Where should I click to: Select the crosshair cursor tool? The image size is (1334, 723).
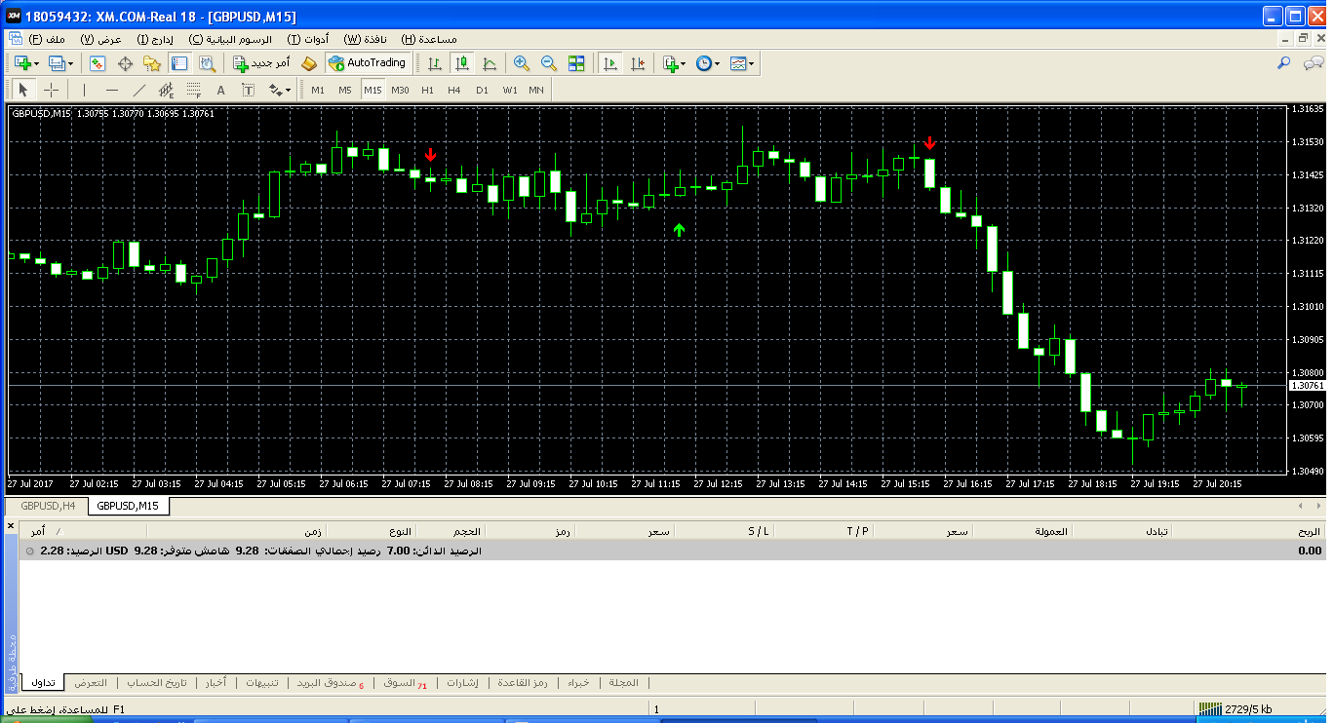pos(52,91)
